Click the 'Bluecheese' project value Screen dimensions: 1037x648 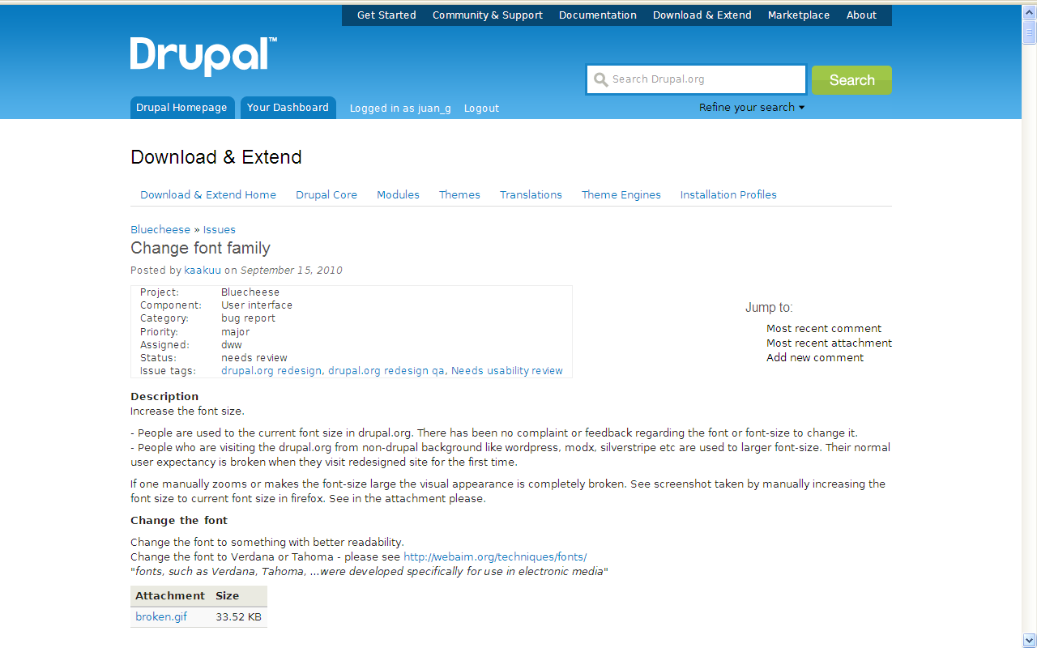[x=250, y=292]
